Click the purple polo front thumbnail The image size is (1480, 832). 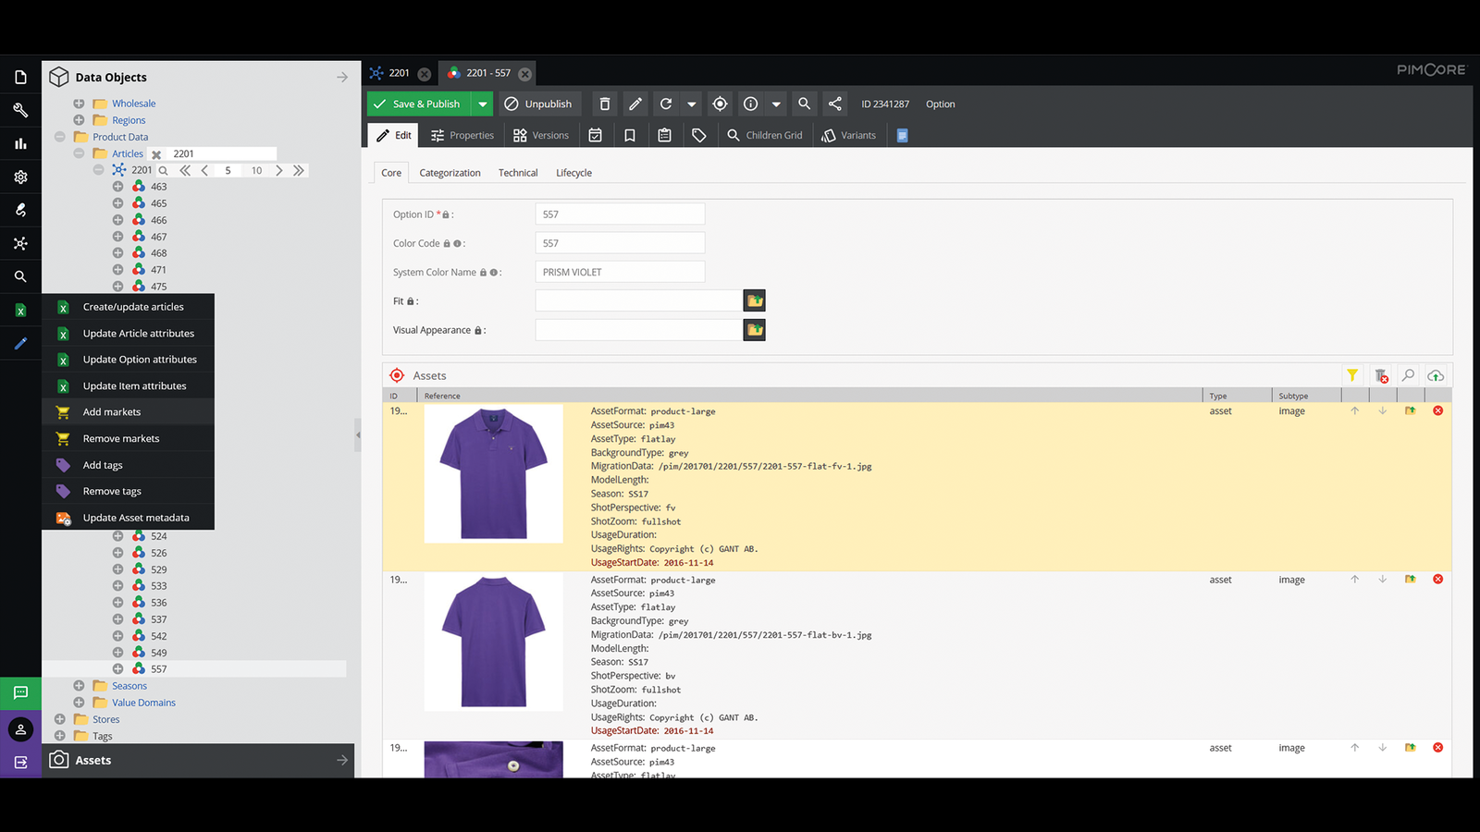[x=494, y=473]
